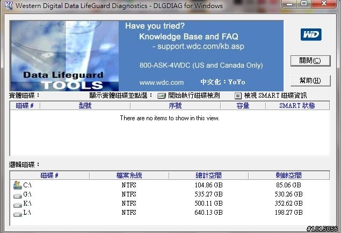This screenshot has height=233, width=341.
Task: Select the K:\ drive label
Action: [x=27, y=203]
